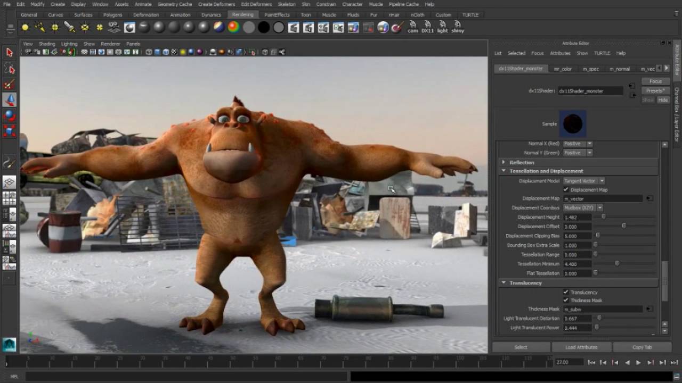Open the Normal Y (Green) dropdown

[x=578, y=153]
